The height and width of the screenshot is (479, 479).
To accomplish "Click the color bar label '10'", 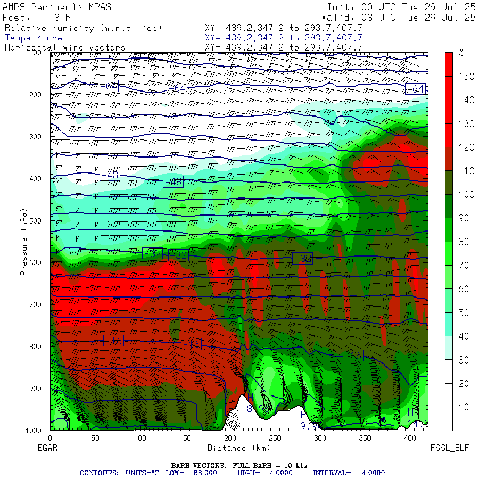I will pyautogui.click(x=464, y=407).
